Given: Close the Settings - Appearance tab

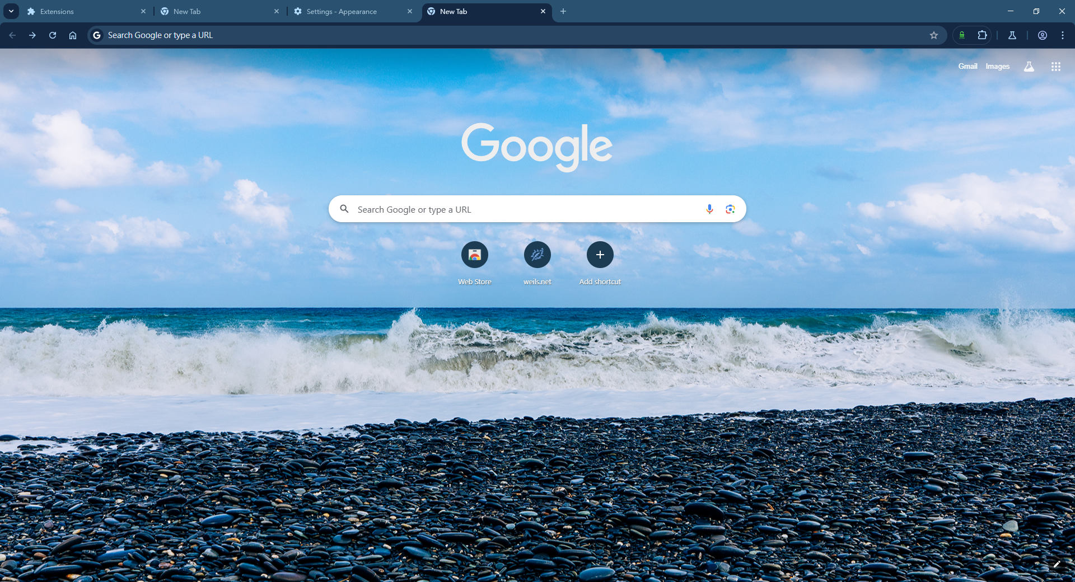Looking at the screenshot, I should pos(410,11).
